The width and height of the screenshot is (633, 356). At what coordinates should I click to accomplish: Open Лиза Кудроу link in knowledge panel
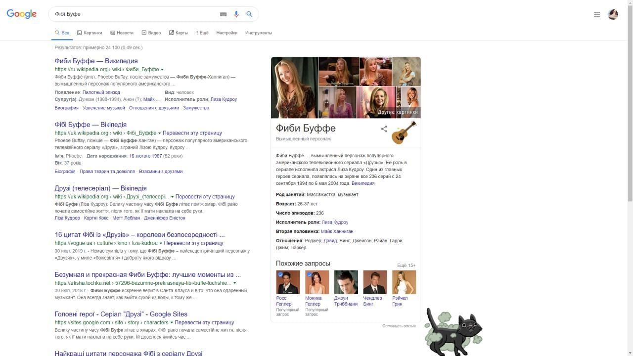[335, 222]
